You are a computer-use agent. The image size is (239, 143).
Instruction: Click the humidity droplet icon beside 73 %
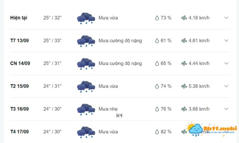tap(157, 18)
